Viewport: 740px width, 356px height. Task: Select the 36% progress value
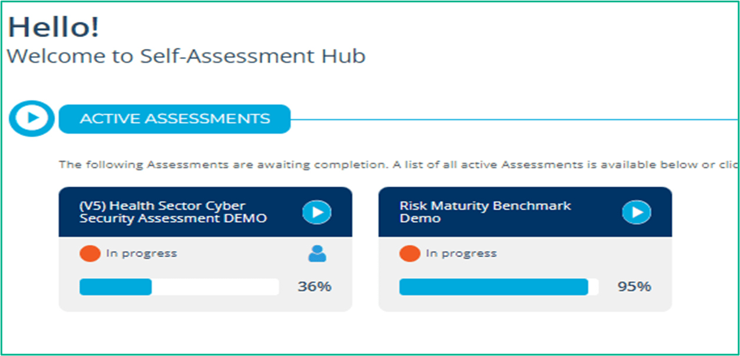pos(315,287)
